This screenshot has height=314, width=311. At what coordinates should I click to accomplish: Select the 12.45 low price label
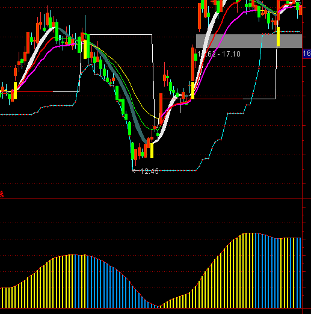[149, 171]
